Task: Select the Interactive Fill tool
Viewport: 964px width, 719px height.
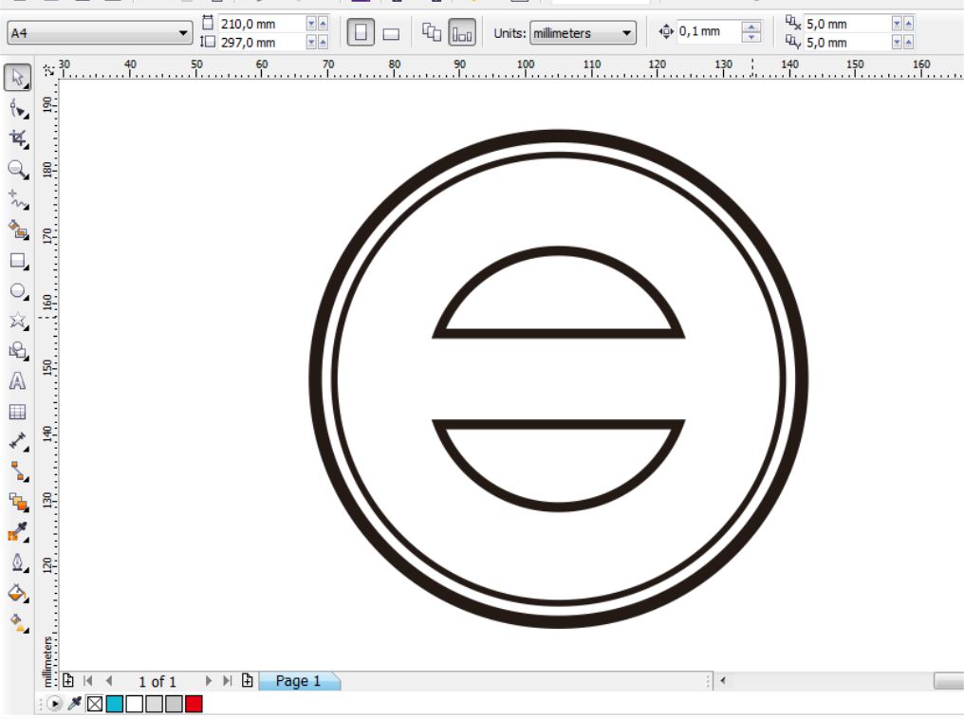Action: point(18,623)
